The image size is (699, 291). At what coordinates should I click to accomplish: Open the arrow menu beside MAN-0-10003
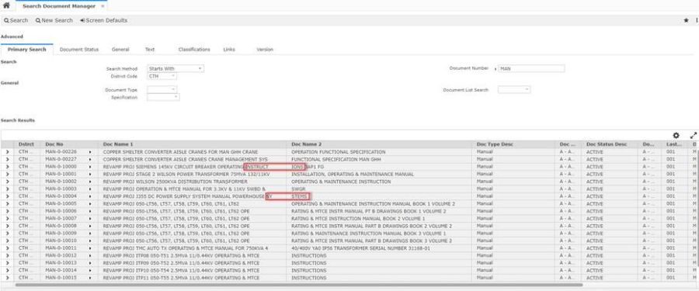coord(90,189)
